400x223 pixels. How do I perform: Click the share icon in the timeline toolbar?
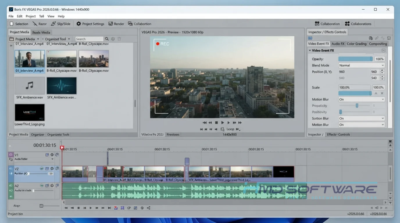tap(149, 208)
